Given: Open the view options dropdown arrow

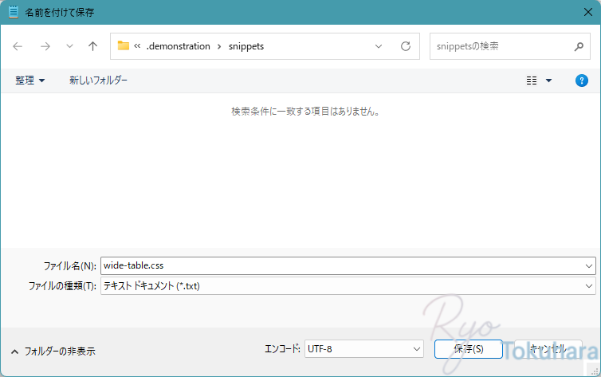Looking at the screenshot, I should pos(548,81).
